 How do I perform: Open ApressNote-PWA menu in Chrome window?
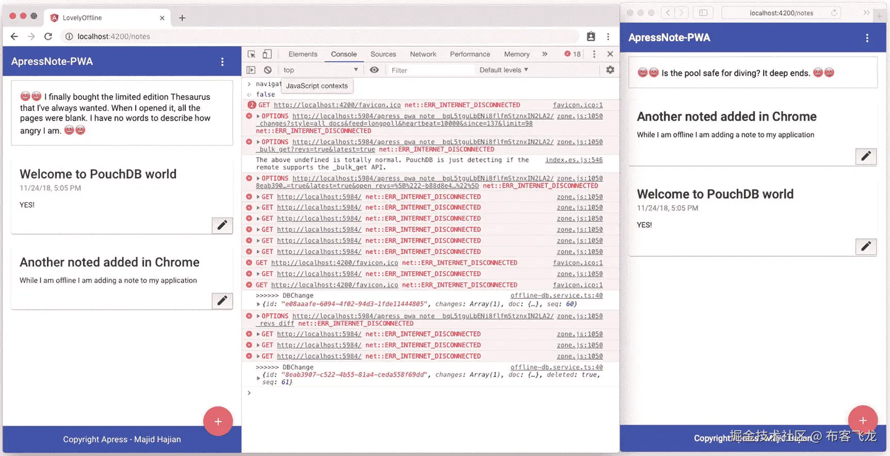[222, 62]
